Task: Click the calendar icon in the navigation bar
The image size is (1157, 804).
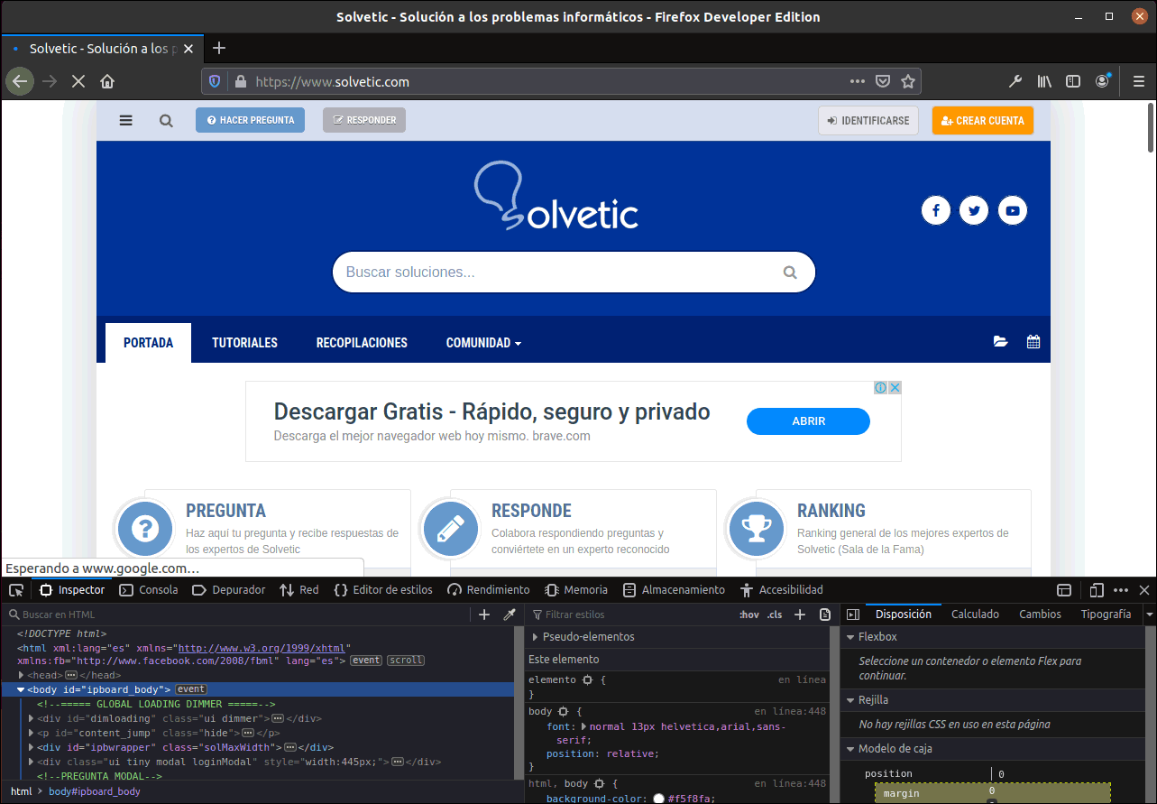Action: point(1033,342)
